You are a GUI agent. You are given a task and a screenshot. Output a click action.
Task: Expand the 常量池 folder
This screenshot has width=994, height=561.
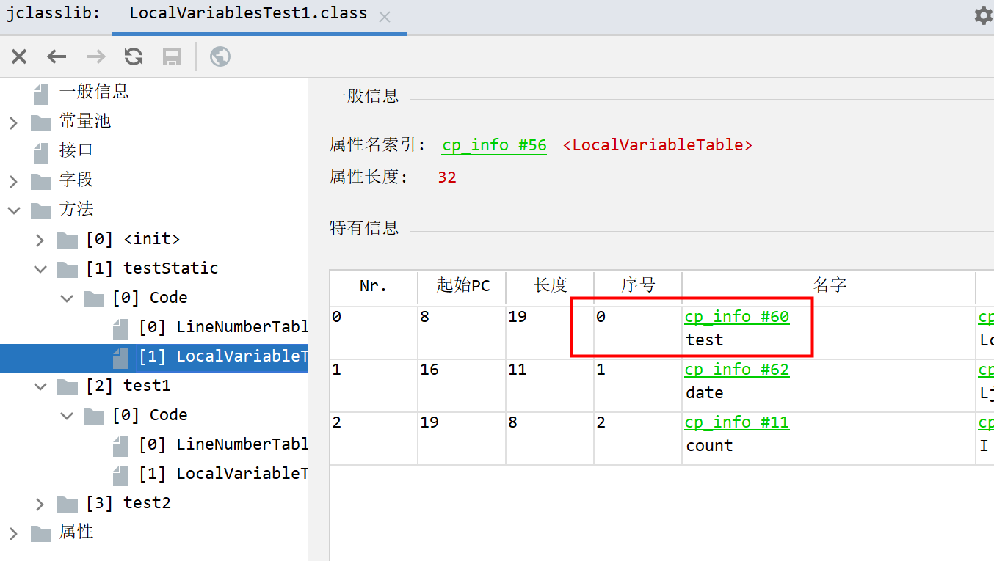click(x=13, y=122)
